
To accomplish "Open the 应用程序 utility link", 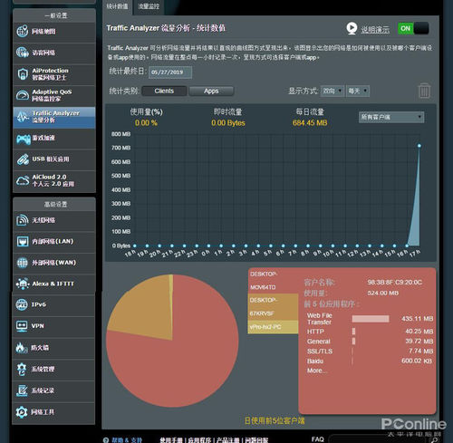I will pyautogui.click(x=199, y=440).
